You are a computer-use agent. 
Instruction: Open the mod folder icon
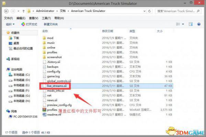[44, 38]
